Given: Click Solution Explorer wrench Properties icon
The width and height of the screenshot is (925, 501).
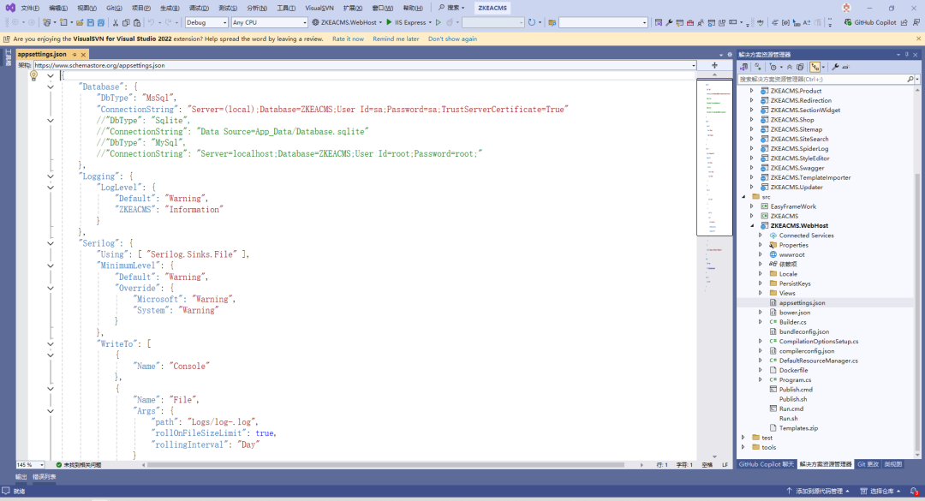Looking at the screenshot, I should (835, 68).
